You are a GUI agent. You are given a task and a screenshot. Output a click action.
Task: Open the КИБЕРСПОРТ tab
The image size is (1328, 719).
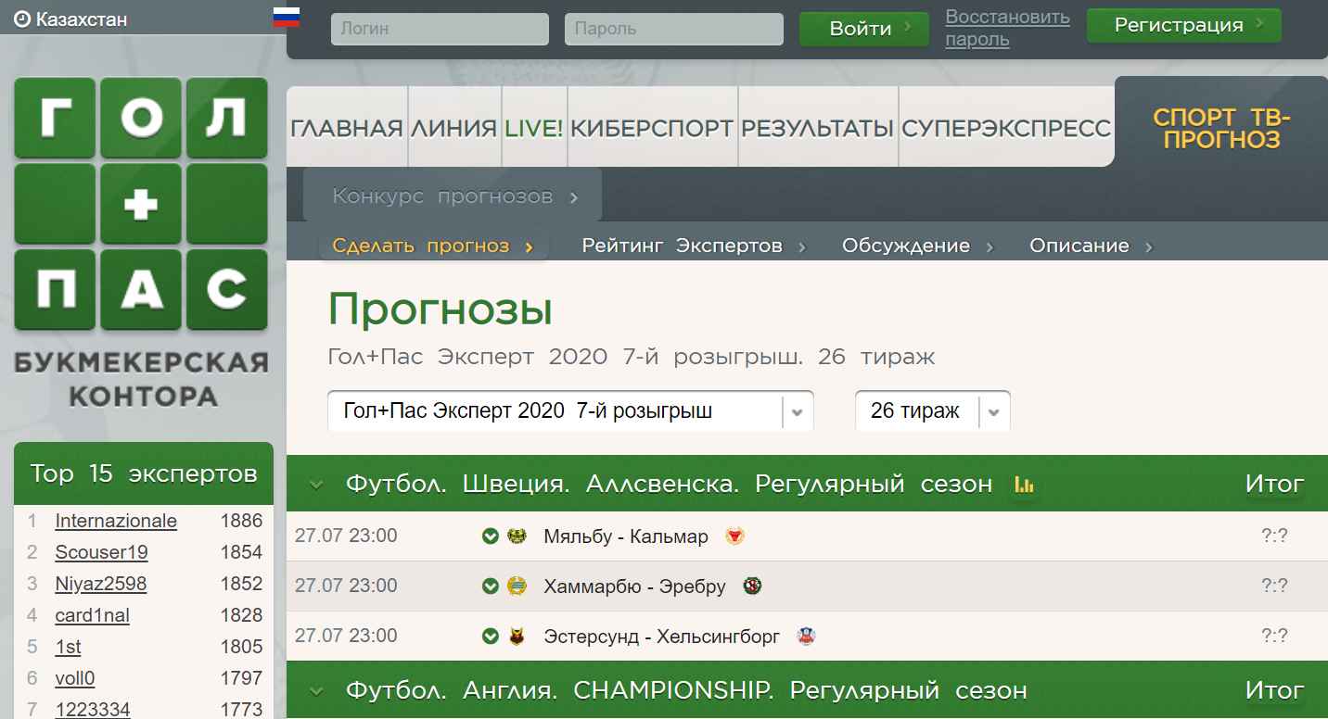[652, 128]
